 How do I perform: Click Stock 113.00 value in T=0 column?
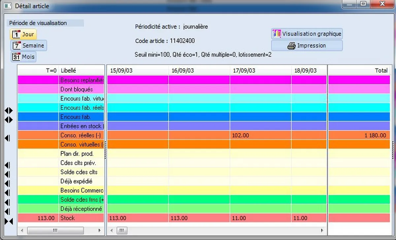46,218
